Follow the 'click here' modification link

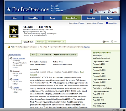(x=87, y=47)
